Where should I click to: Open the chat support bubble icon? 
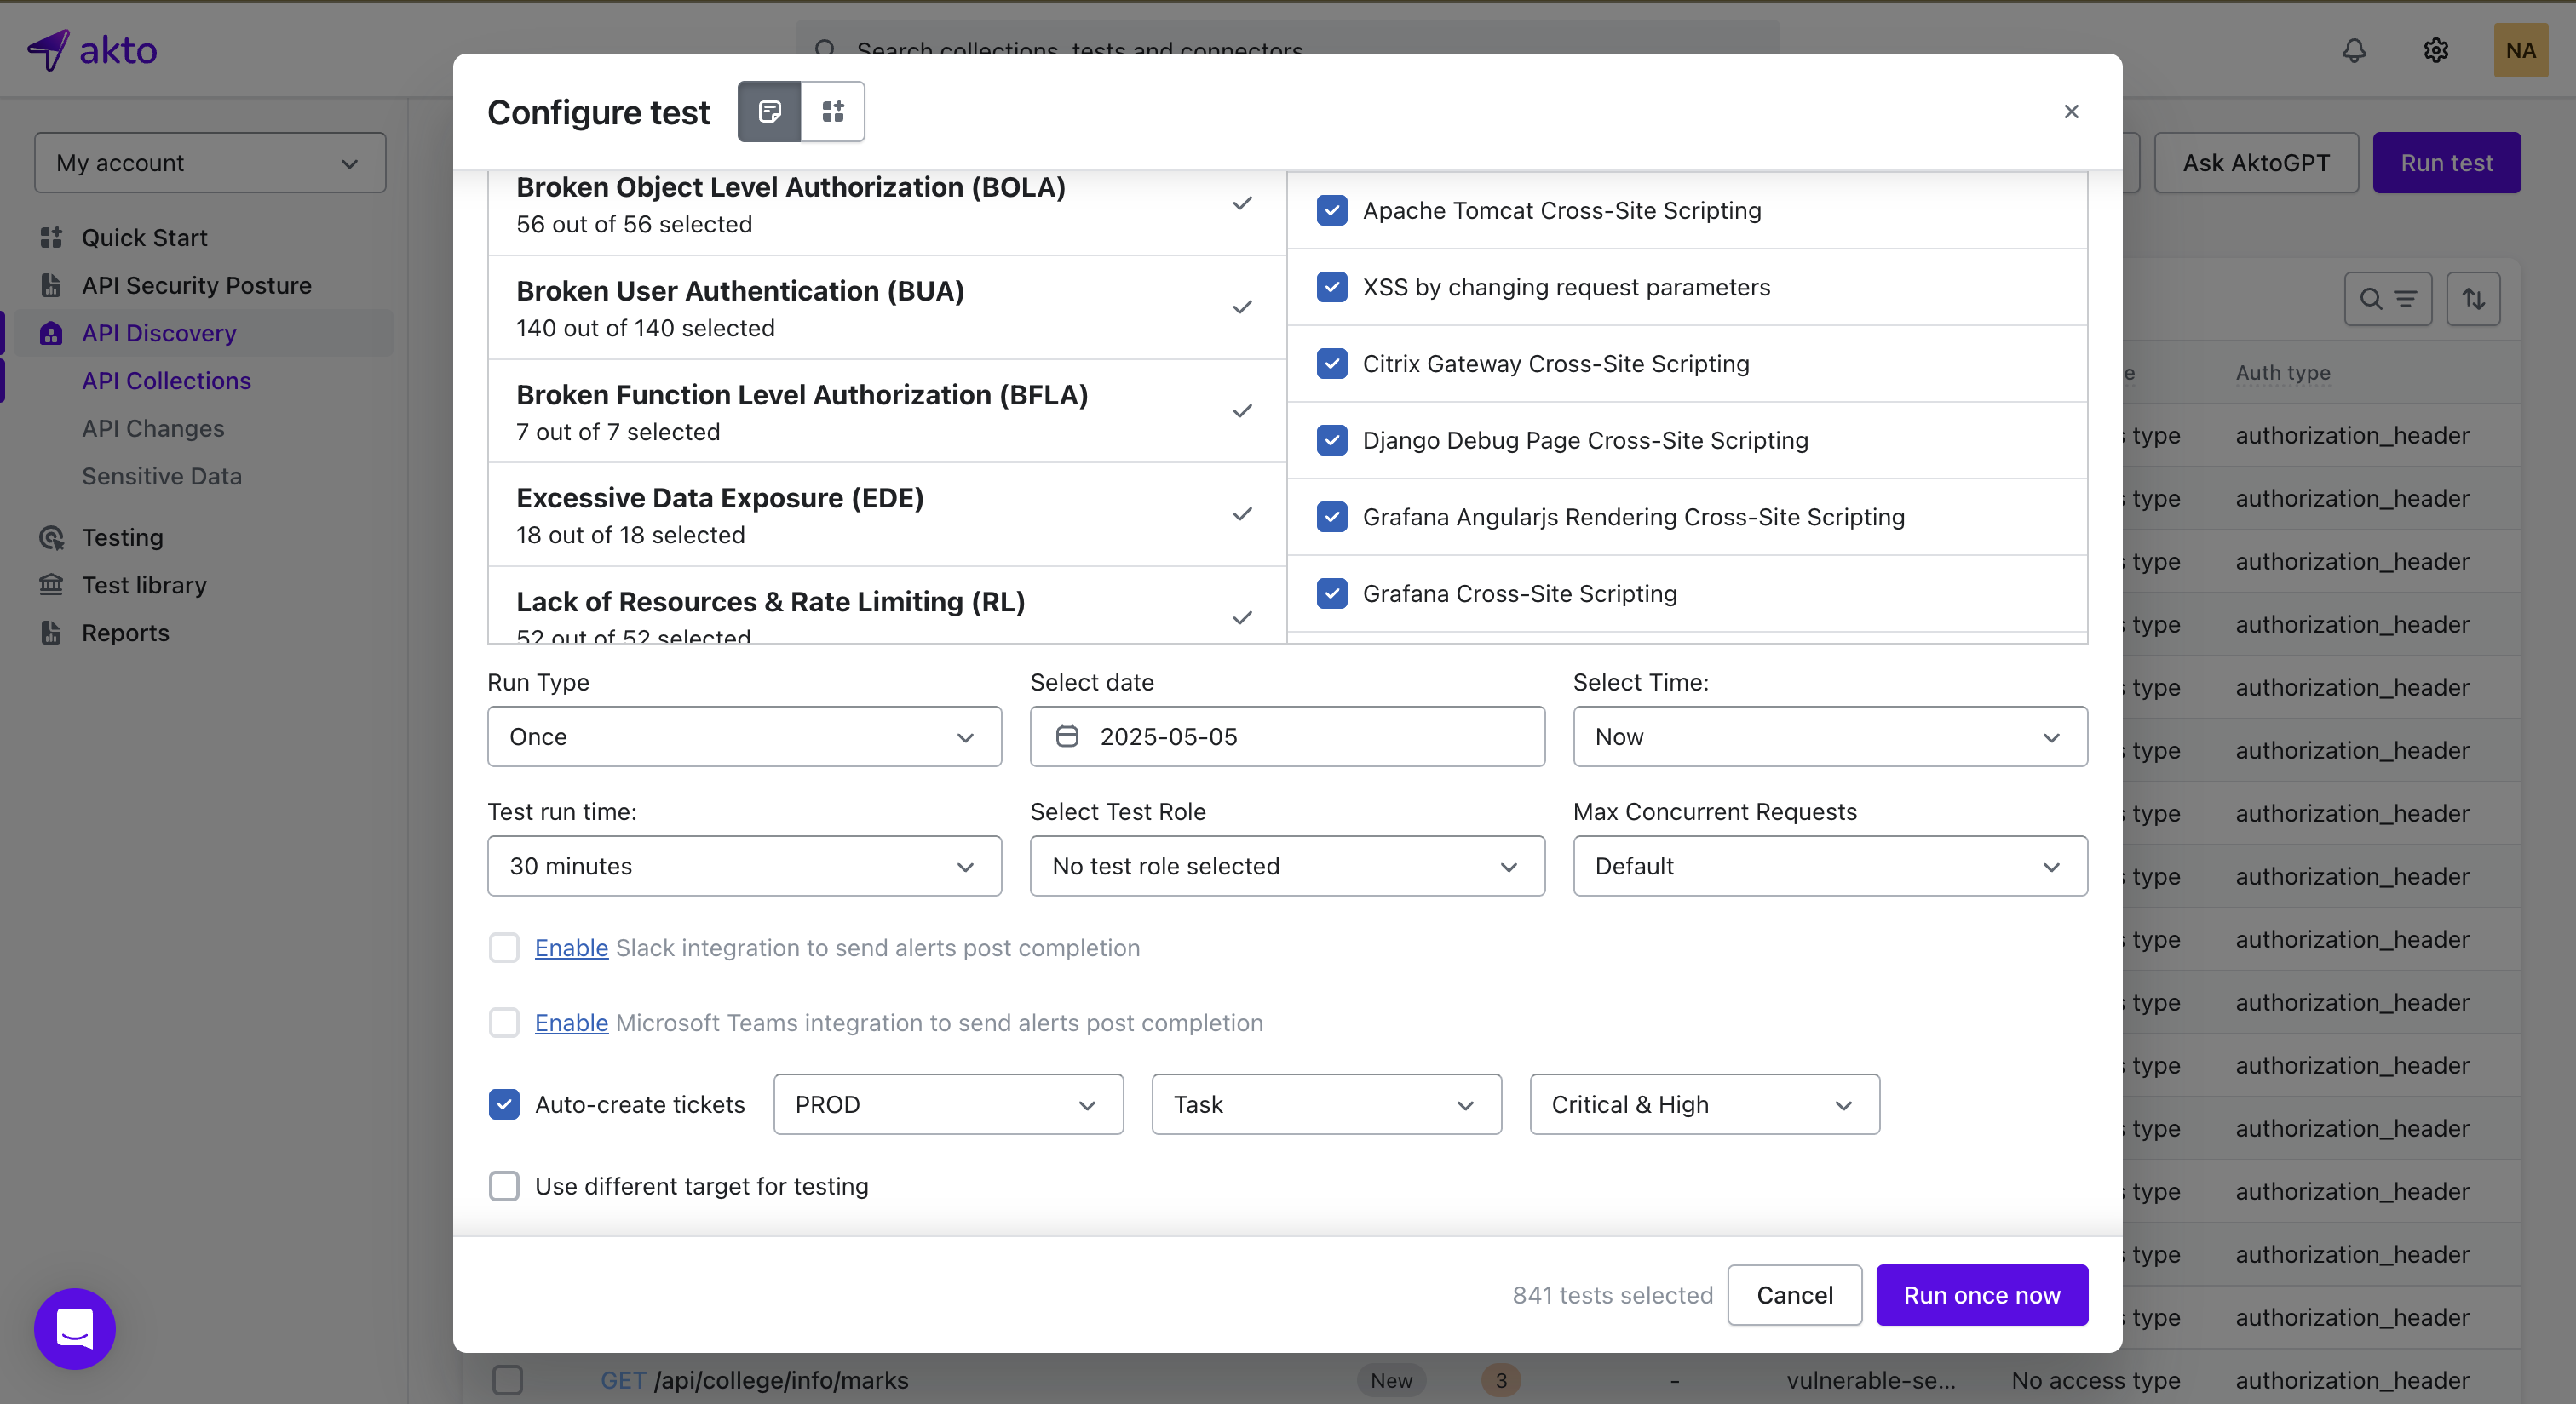point(75,1328)
